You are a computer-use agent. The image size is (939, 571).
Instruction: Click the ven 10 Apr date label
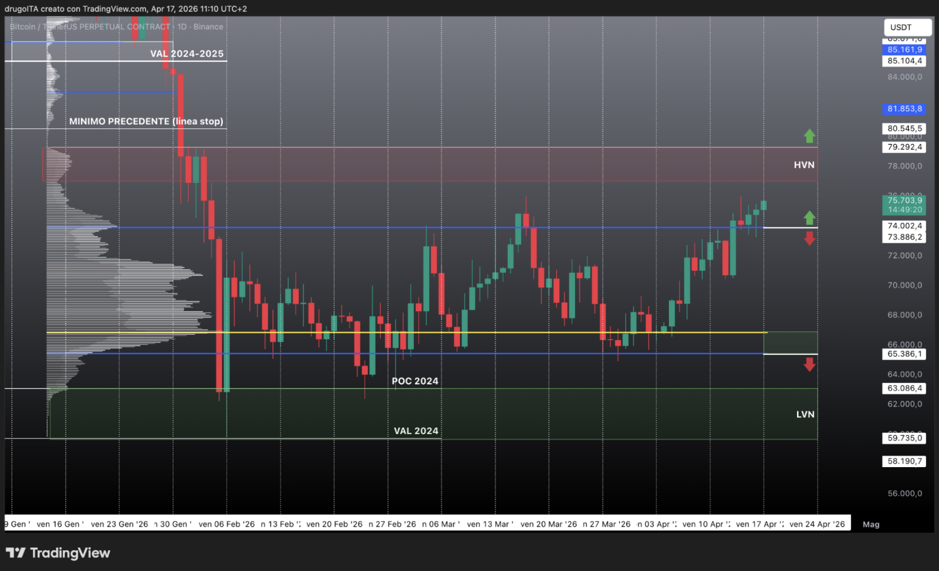point(706,524)
